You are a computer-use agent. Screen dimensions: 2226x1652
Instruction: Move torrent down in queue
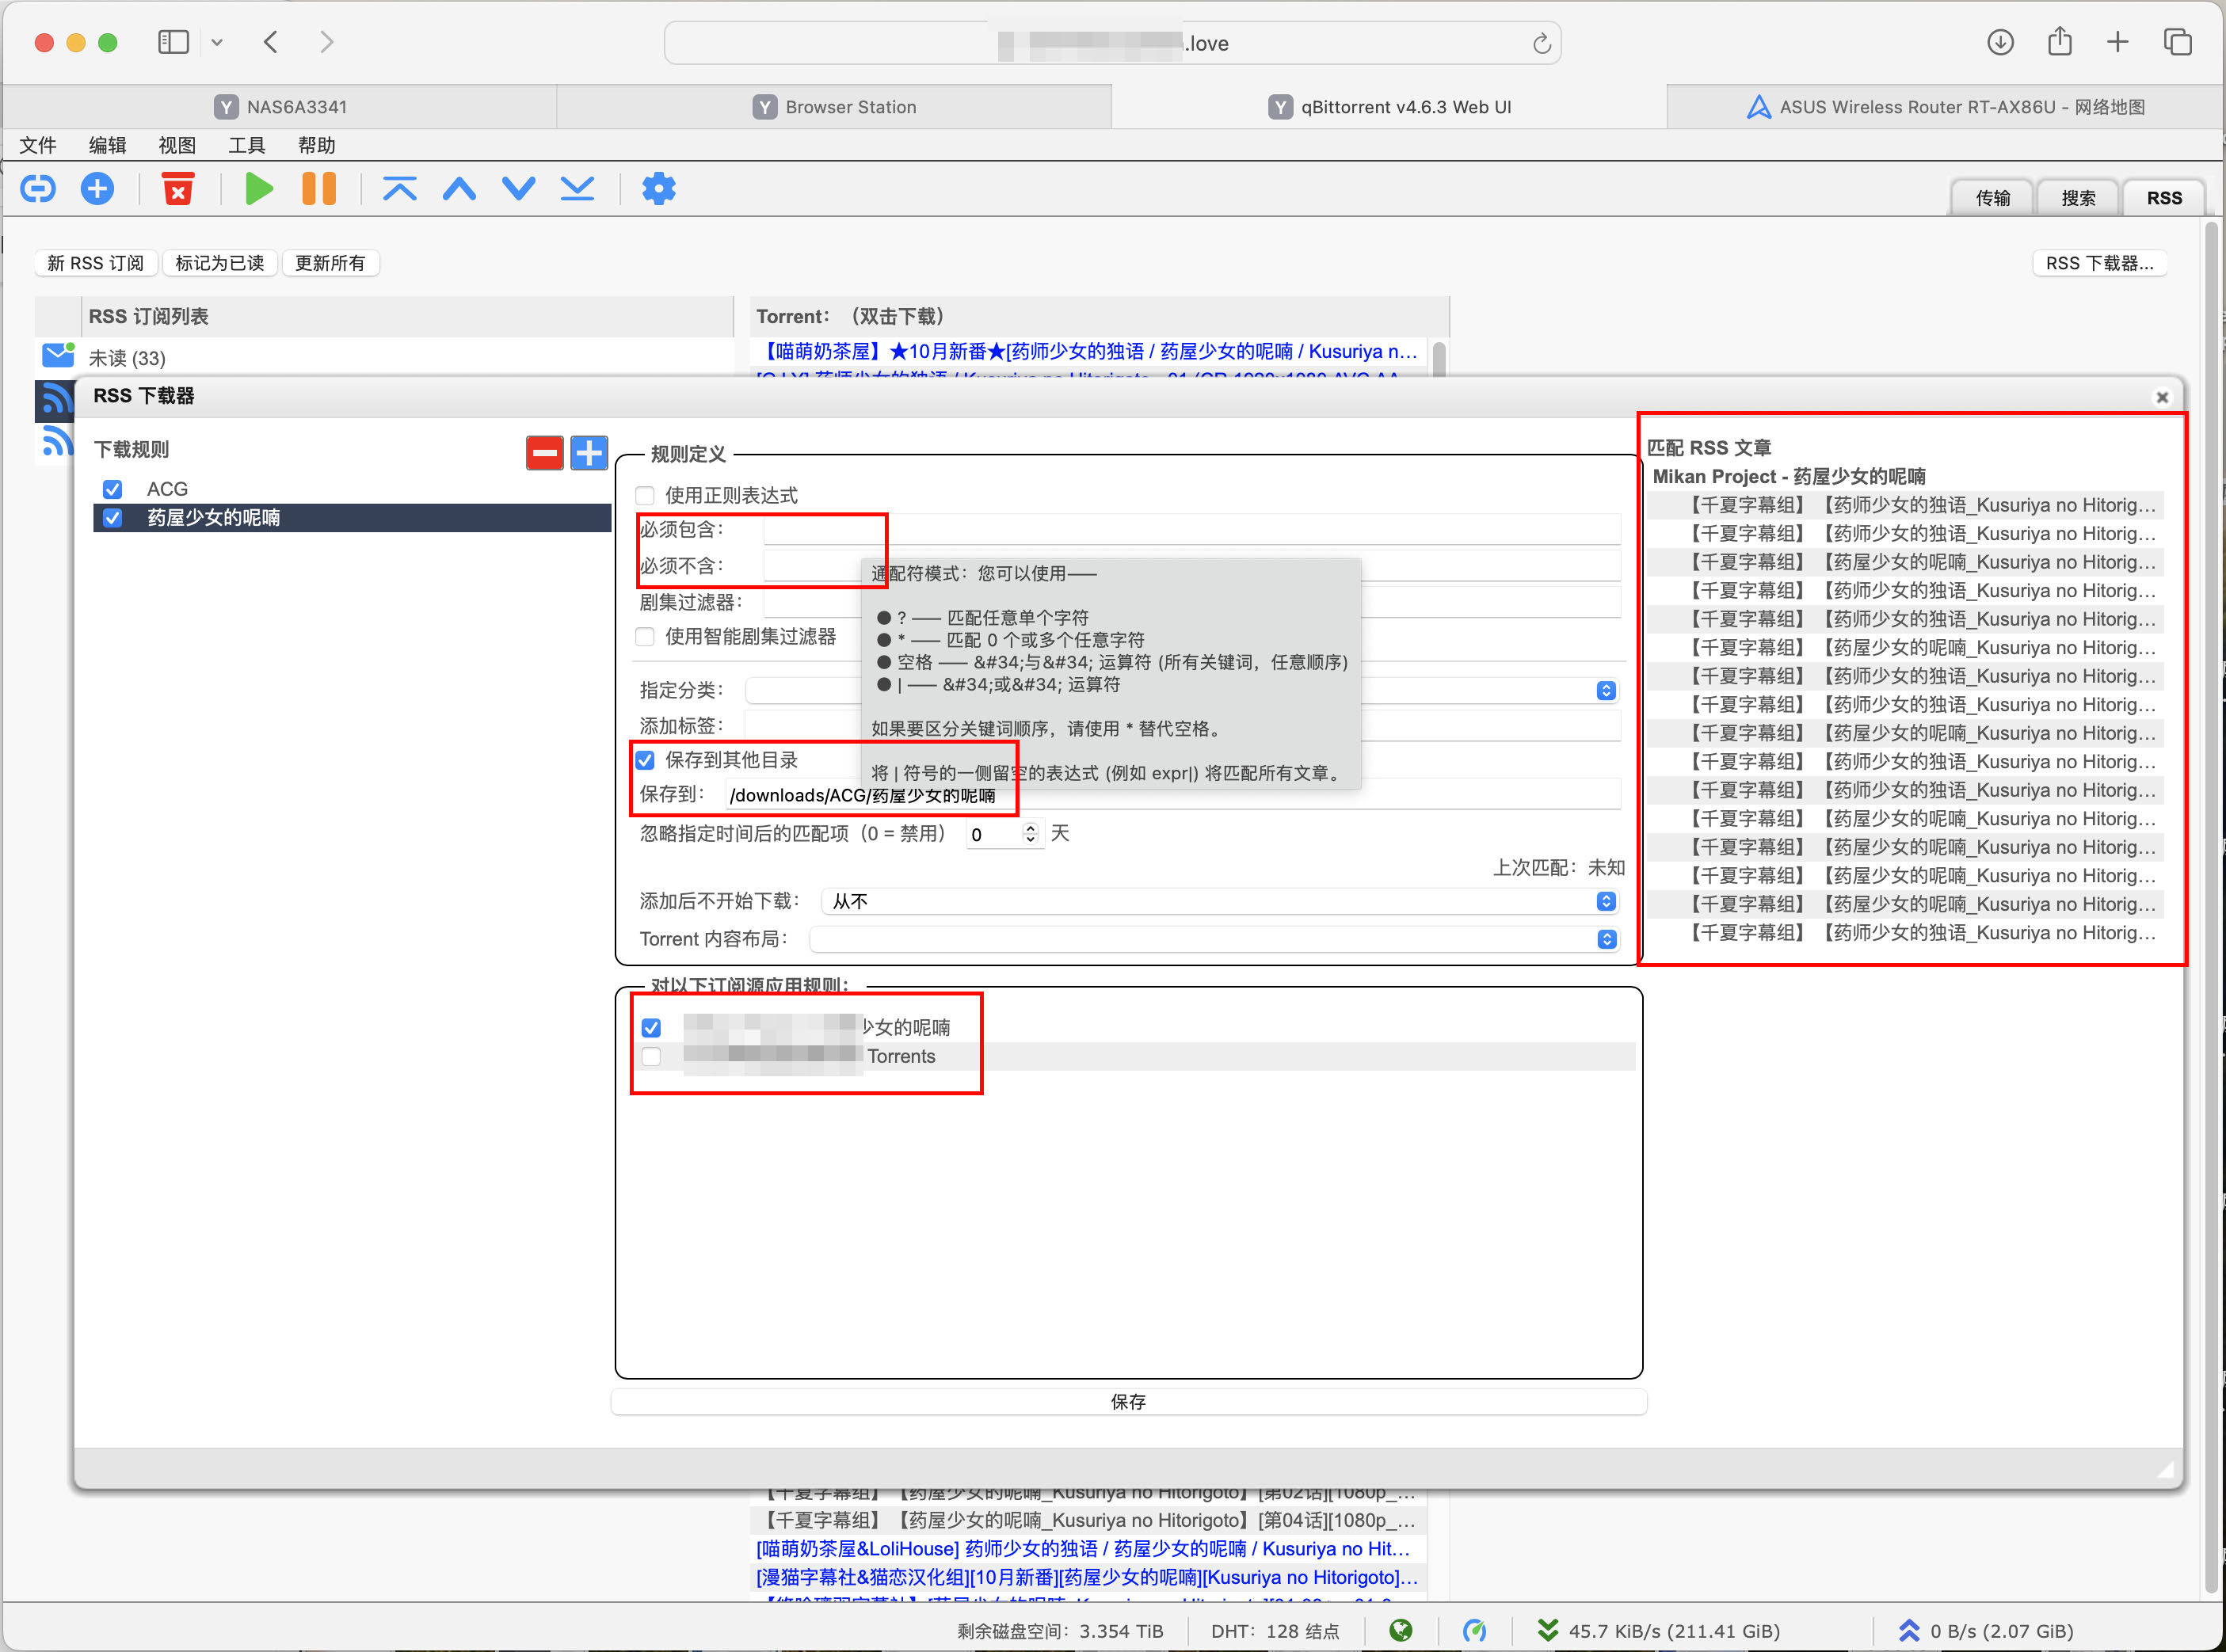tap(518, 188)
